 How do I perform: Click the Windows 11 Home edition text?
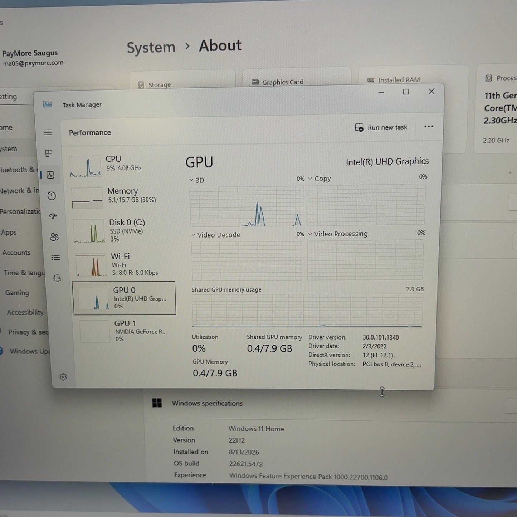pyautogui.click(x=256, y=429)
